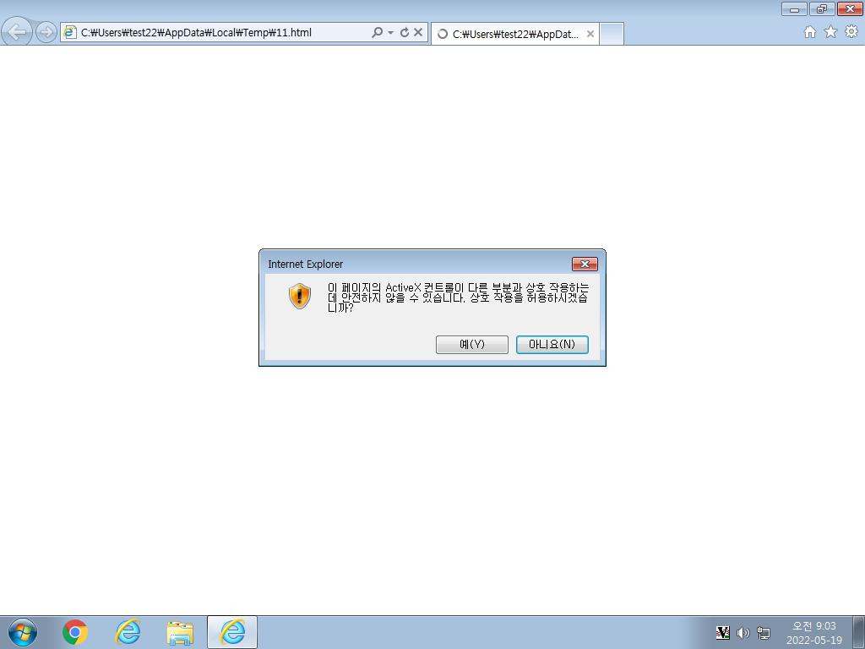
Task: Click the address bar showing 11.html path
Action: (x=215, y=33)
